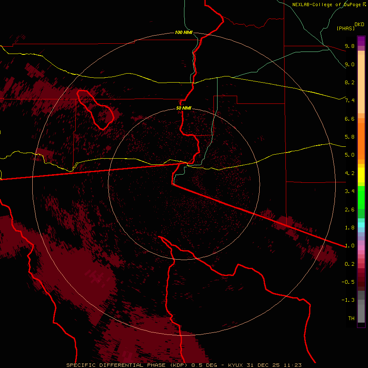Click the 3.4 scale value

(350, 191)
